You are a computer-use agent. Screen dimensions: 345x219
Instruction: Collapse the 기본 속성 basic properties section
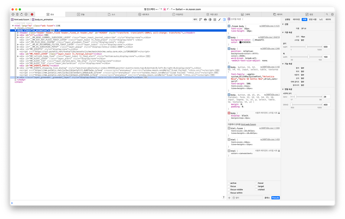(x=283, y=32)
